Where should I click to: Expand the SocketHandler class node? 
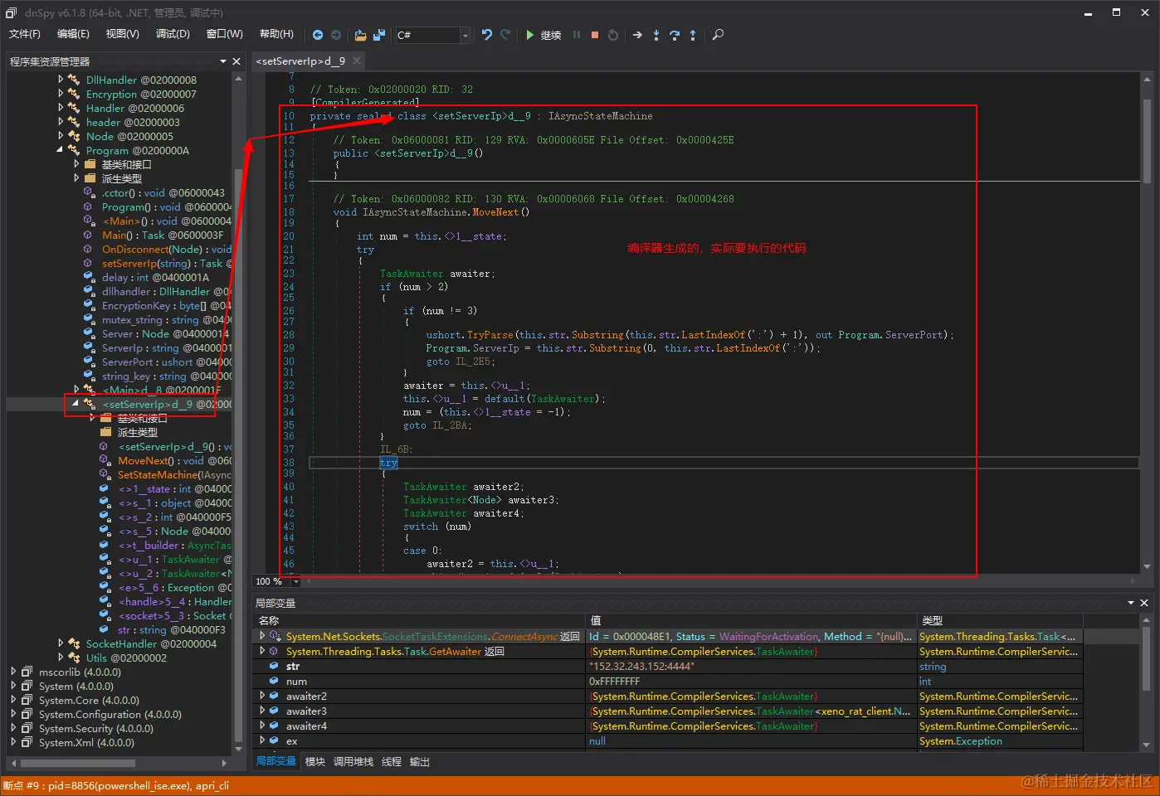pyautogui.click(x=61, y=643)
